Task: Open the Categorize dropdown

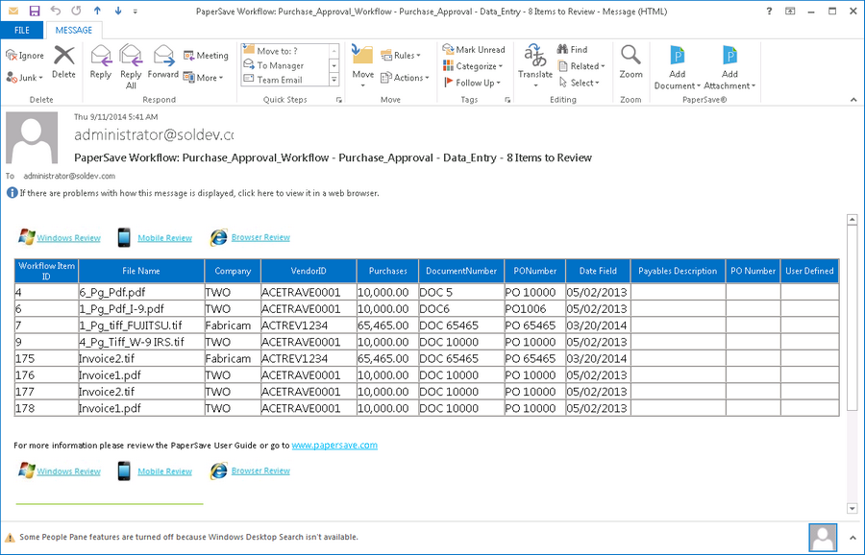Action: [473, 65]
